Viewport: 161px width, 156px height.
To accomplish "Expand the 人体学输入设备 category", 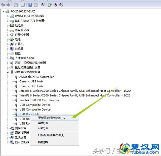I will click(8, 58).
